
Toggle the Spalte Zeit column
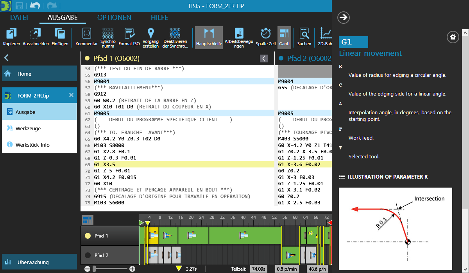click(x=266, y=34)
